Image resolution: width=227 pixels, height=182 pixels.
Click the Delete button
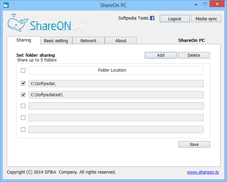(x=194, y=55)
